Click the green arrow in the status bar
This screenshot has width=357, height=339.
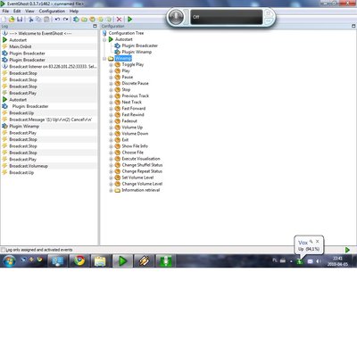[x=347, y=250]
